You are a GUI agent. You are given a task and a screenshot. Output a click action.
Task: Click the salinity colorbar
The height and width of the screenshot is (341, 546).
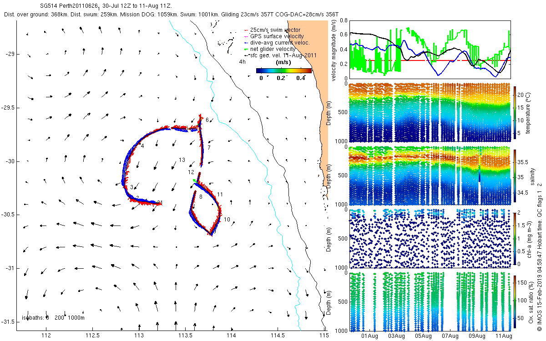pos(516,175)
